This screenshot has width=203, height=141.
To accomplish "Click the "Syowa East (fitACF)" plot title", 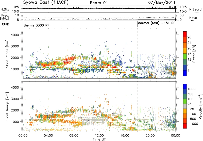I will [46, 2].
